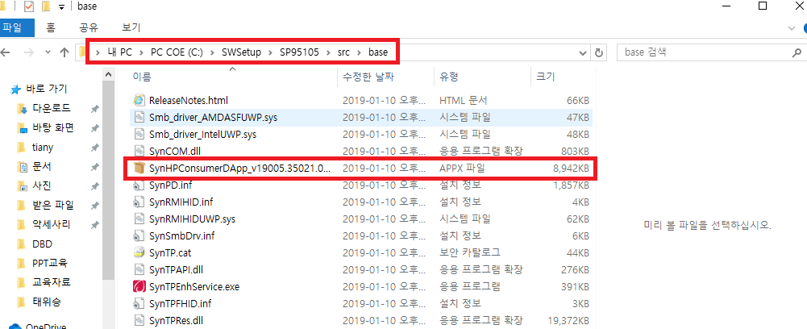Sort files by the 크기 column header

tap(544, 77)
